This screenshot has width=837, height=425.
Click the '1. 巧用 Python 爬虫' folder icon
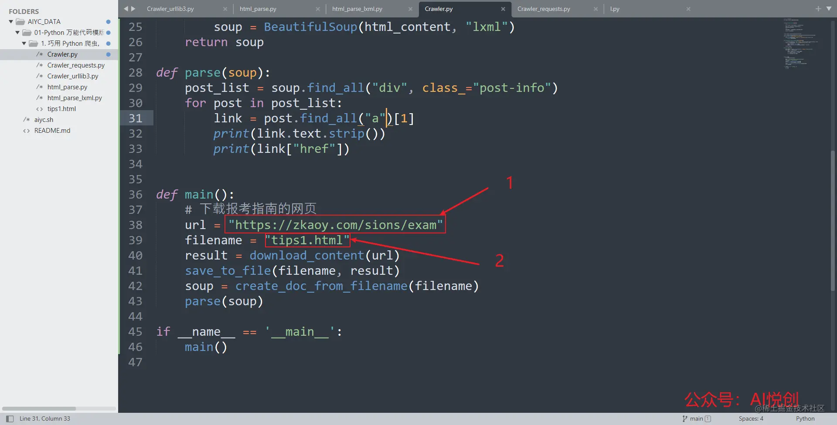coord(33,44)
